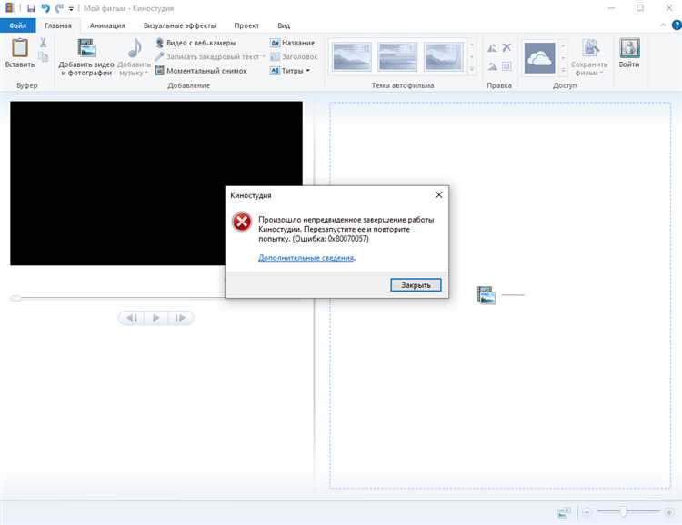
Task: Click the previous frame button
Action: (132, 318)
